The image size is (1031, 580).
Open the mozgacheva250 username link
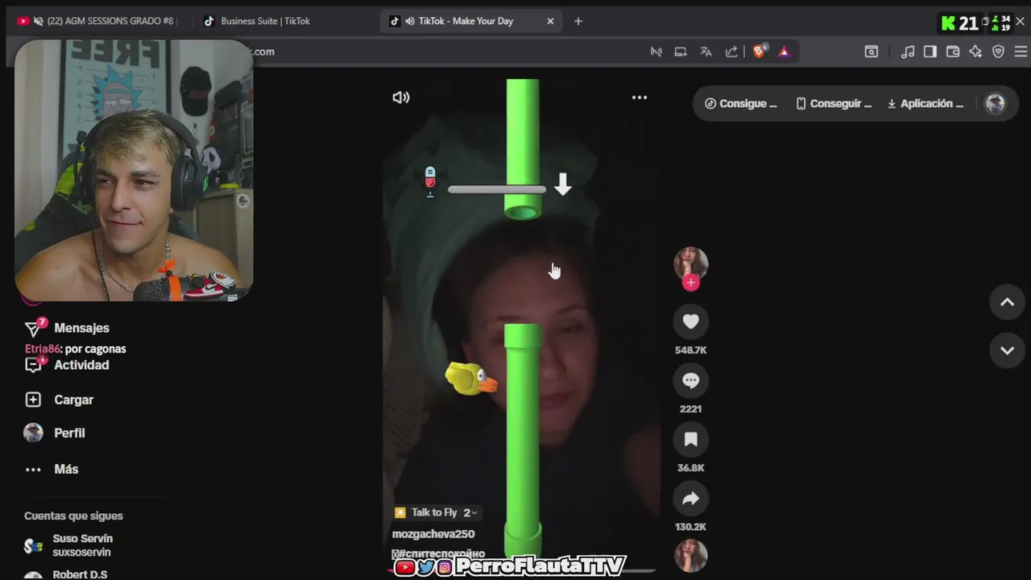(433, 533)
